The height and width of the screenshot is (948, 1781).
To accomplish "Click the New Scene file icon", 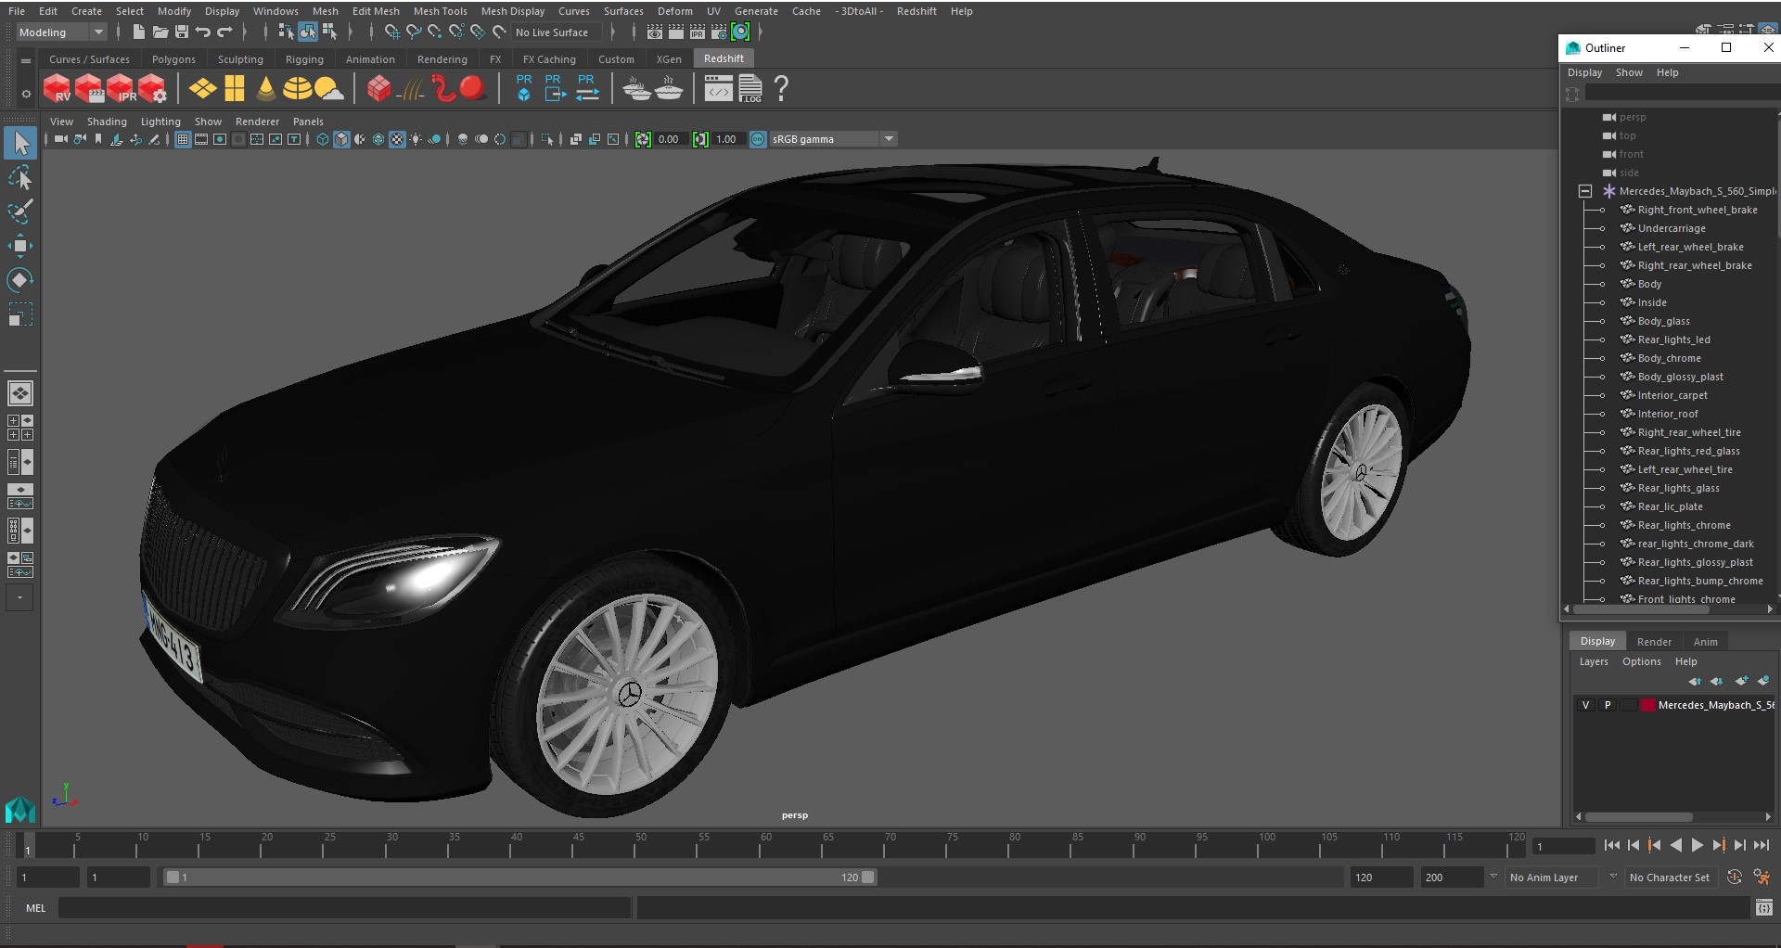I will [138, 32].
